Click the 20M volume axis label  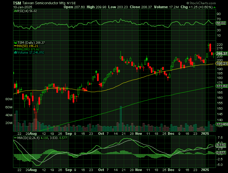tap(9, 123)
